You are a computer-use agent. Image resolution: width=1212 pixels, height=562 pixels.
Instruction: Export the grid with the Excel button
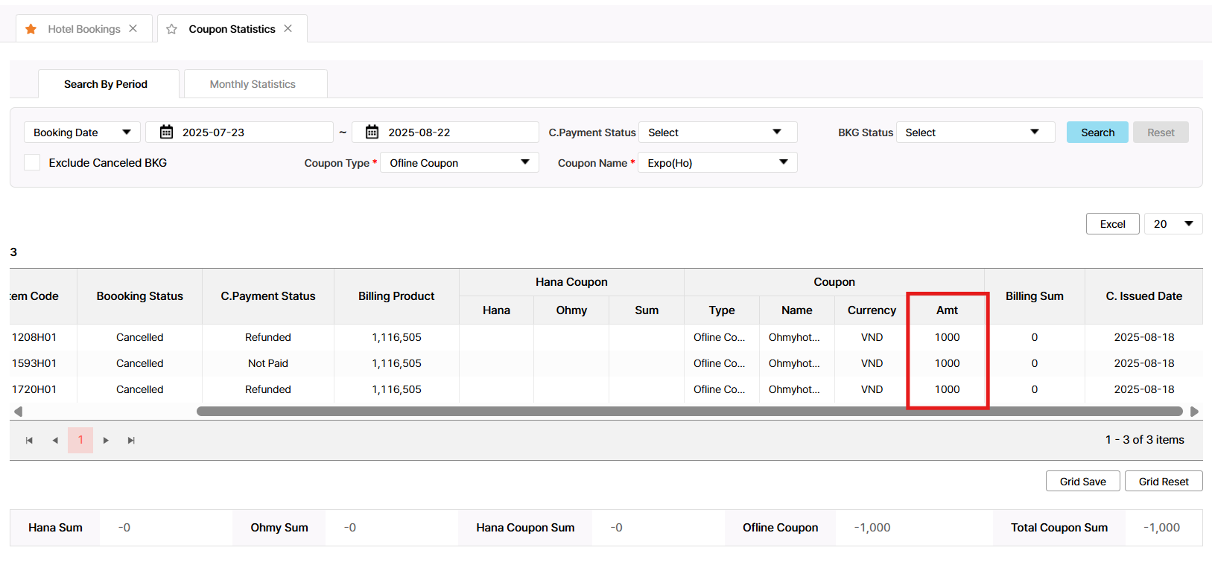1112,224
